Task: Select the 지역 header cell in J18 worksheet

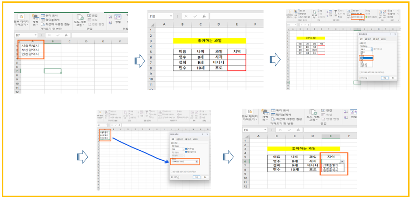Action: 237,52
